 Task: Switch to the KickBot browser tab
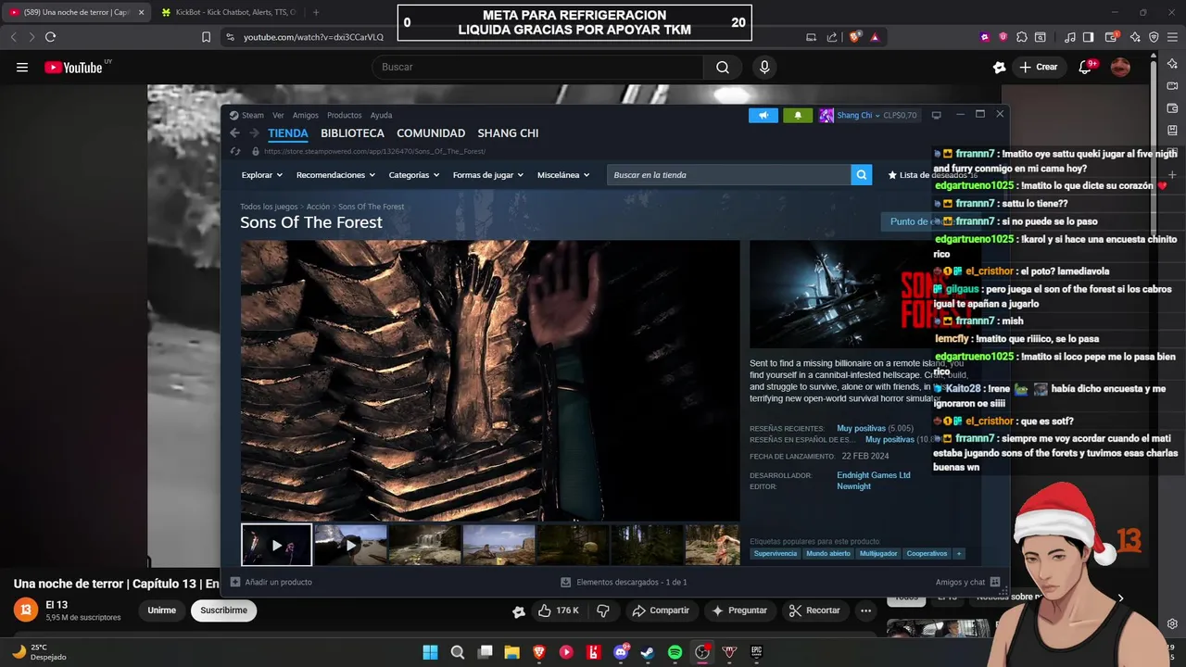pos(227,12)
